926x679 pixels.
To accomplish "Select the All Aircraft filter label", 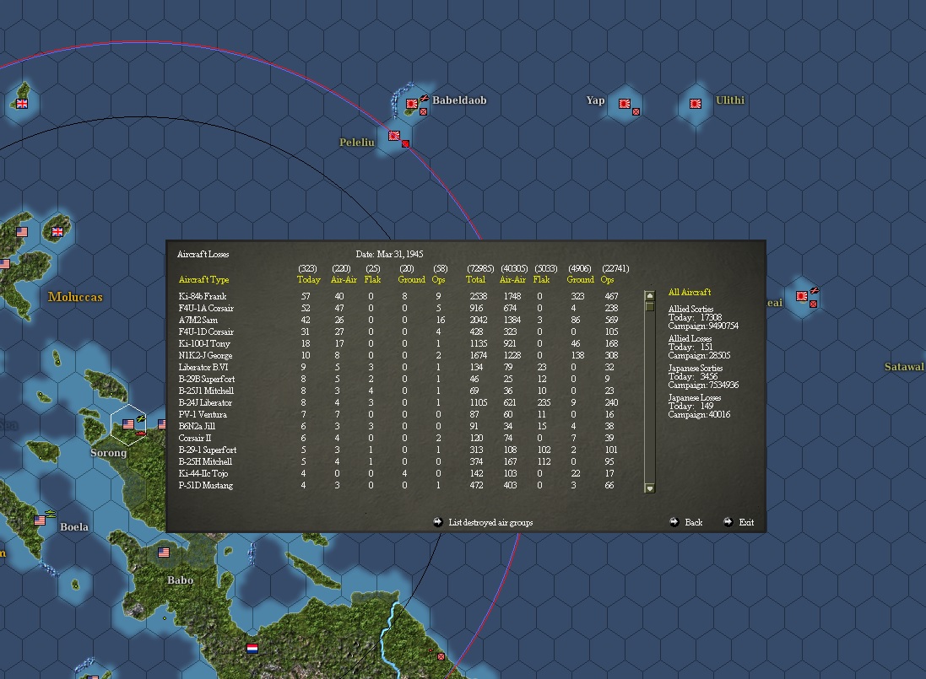I will click(689, 292).
